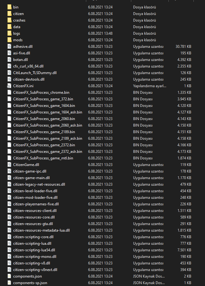Click the file name citizen-resources-core.dll
Viewport: 205px width, 286px height.
[34, 217]
